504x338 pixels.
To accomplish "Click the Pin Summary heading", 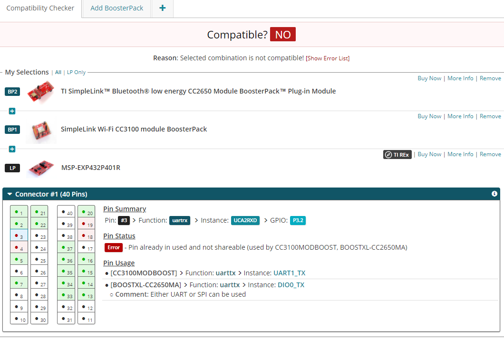I will pos(125,209).
